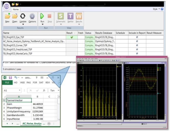This screenshot has width=170, height=131.
Task: Open the undo history dropdown arrow
Action: point(19,77)
